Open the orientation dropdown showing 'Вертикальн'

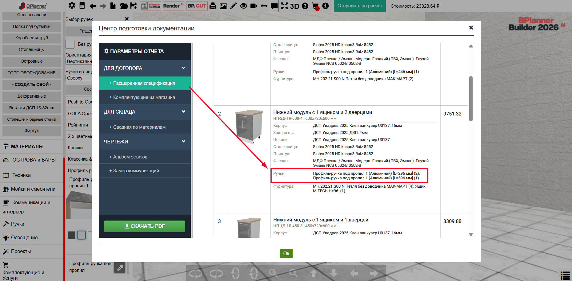[x=79, y=61]
